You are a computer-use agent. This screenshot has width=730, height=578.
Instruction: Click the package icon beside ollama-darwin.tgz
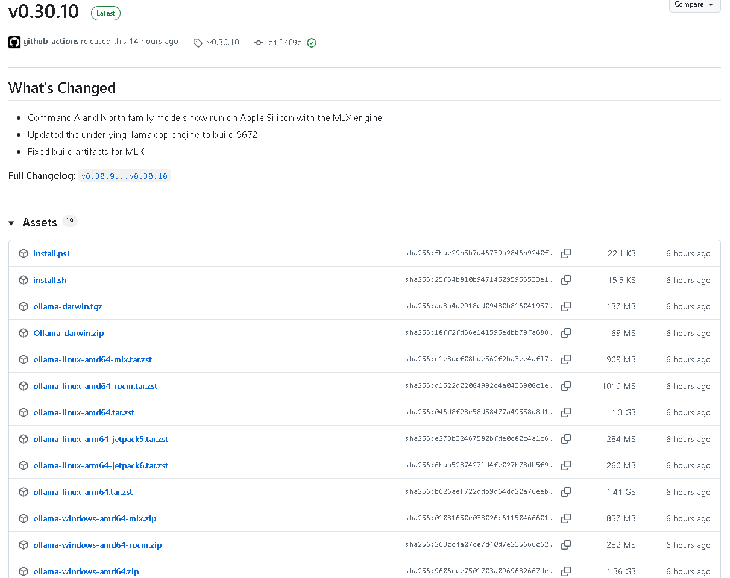24,306
